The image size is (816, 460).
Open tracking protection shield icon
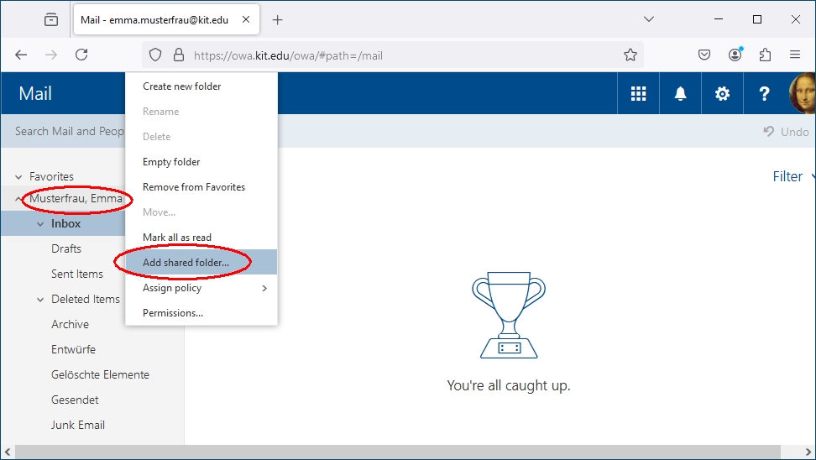coord(155,55)
